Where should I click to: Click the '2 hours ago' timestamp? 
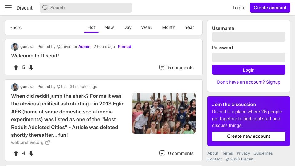[104, 47]
